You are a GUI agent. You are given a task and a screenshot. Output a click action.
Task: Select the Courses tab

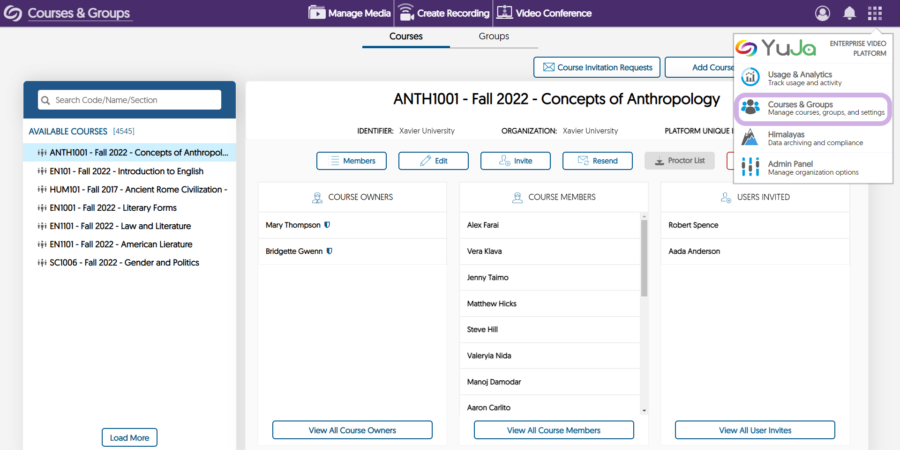406,37
